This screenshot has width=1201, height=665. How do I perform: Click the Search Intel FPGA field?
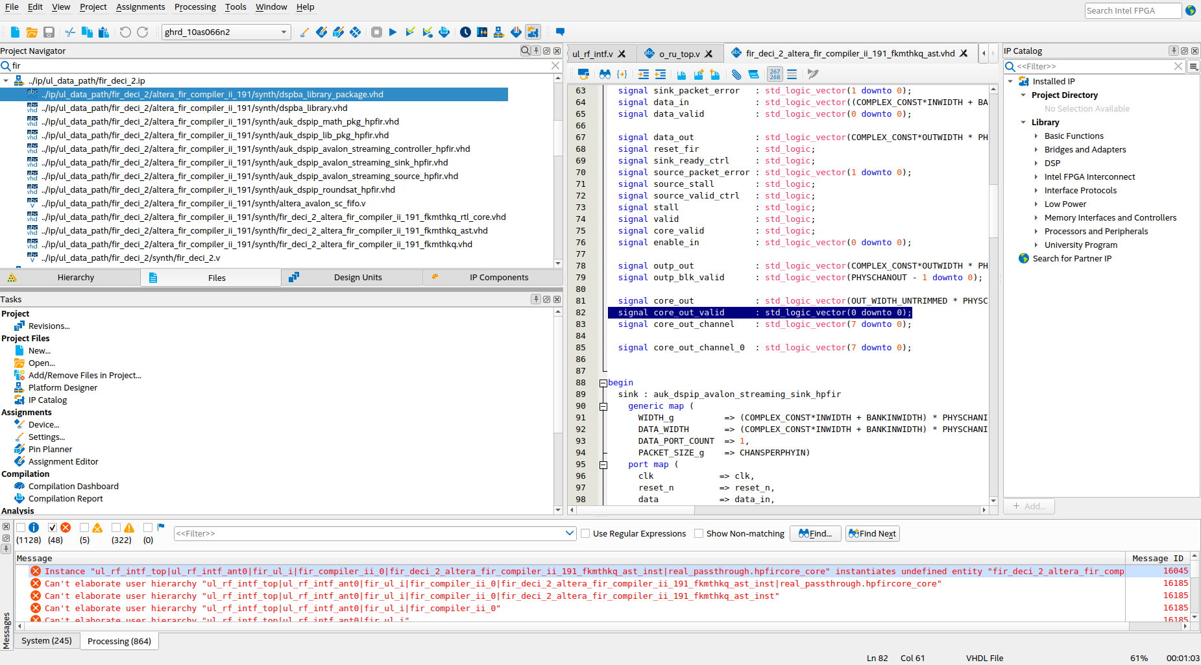coord(1132,10)
